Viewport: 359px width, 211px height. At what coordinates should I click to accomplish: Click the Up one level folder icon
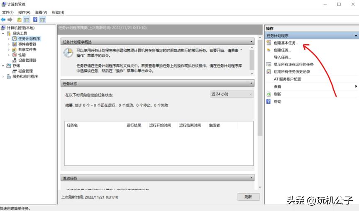(19, 19)
